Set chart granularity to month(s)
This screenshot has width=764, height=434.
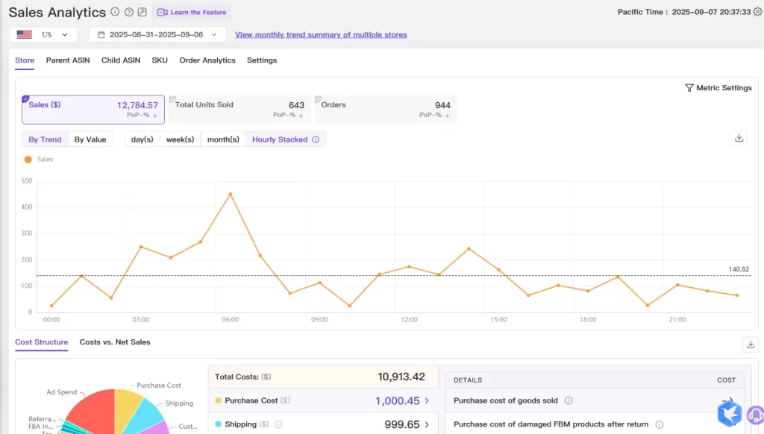(223, 139)
